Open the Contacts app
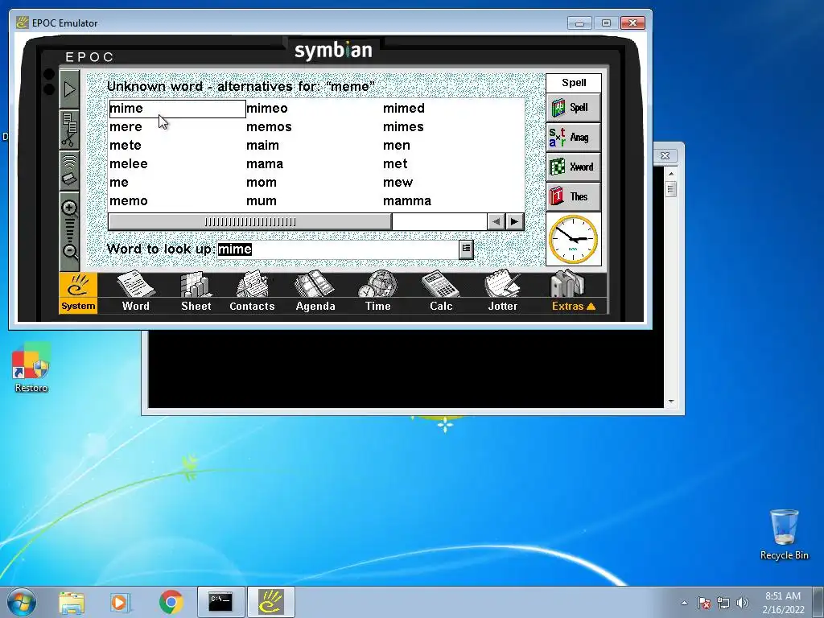This screenshot has width=824, height=618. click(252, 293)
